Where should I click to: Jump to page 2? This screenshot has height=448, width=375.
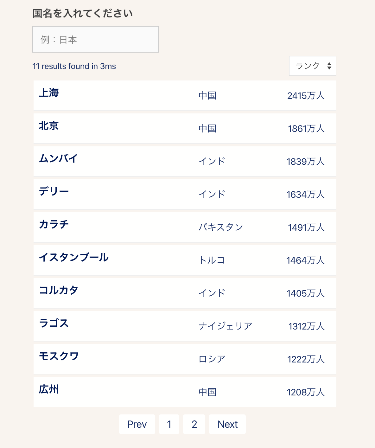pyautogui.click(x=194, y=424)
